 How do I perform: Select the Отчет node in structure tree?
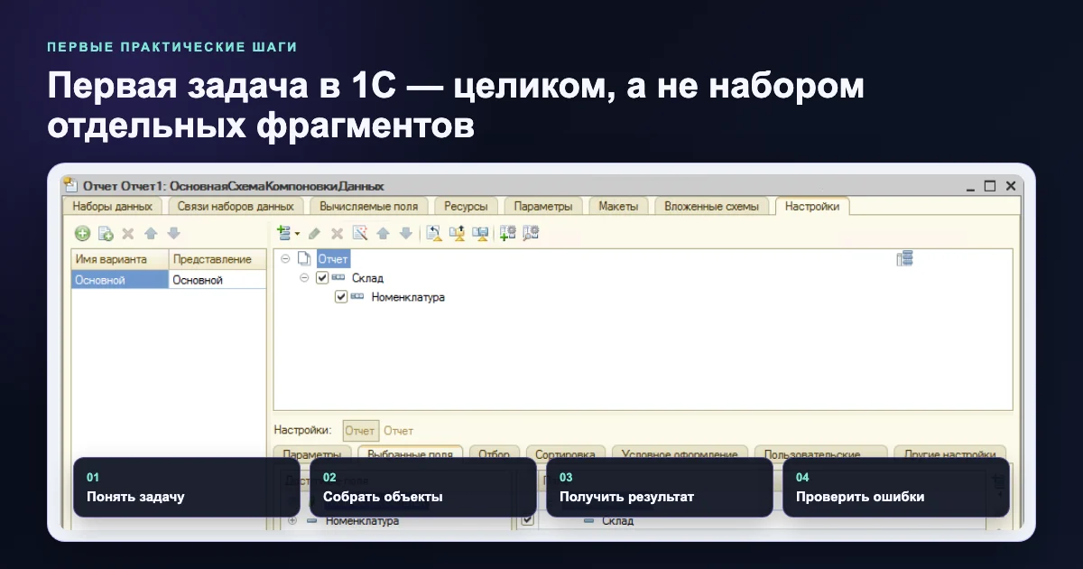(333, 259)
